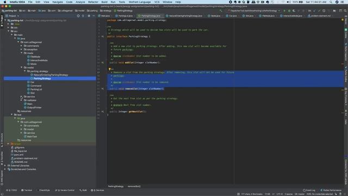Collapse the parking.strategy package
The image size is (348, 196).
click(x=25, y=71)
